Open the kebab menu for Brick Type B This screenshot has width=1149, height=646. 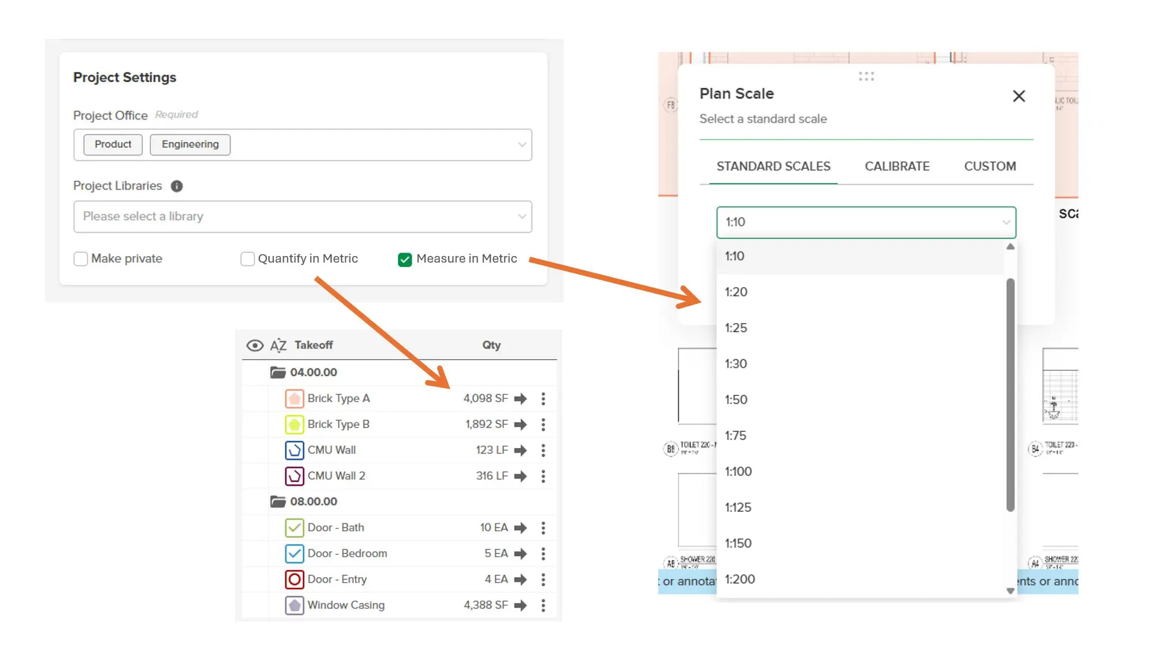coord(543,424)
